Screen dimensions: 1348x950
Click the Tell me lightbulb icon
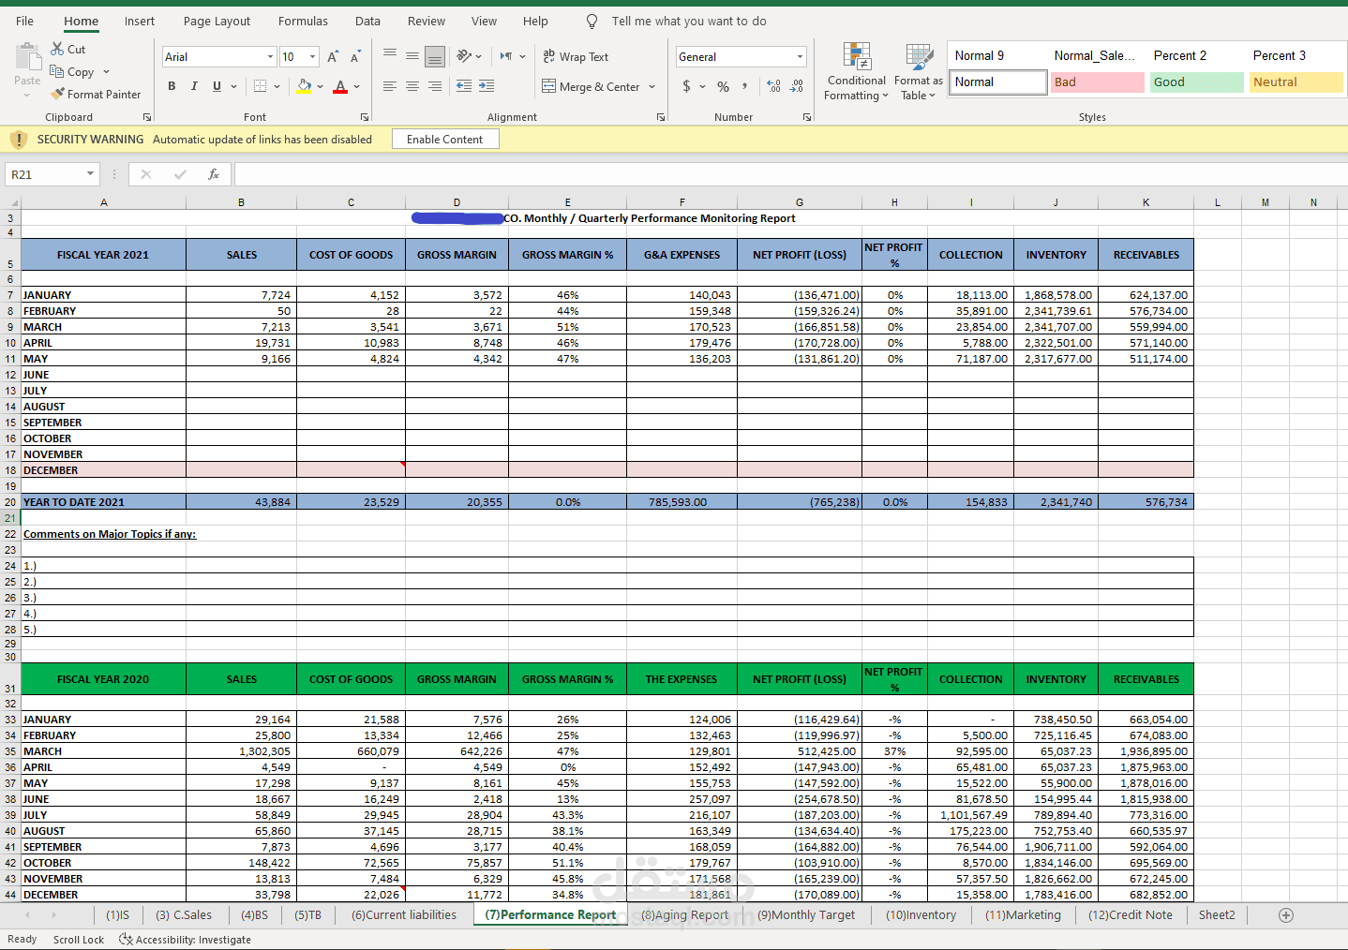(592, 21)
